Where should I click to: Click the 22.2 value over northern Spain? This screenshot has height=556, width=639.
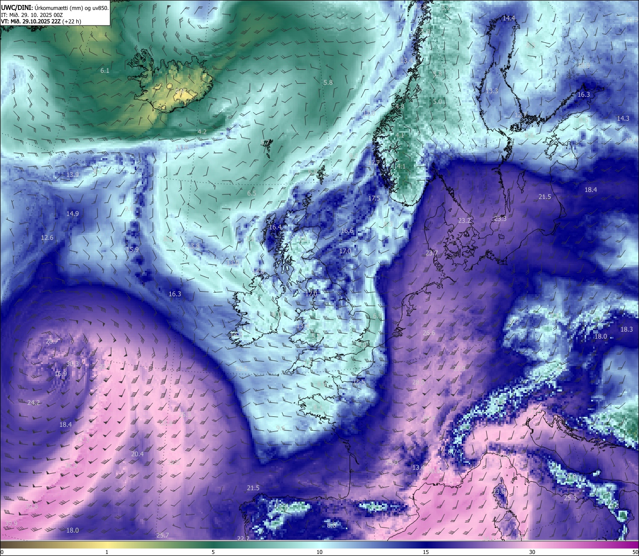click(243, 538)
